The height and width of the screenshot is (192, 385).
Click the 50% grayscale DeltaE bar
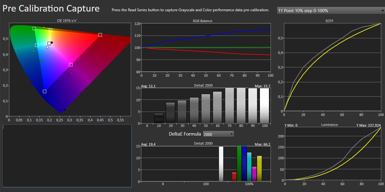(x=206, y=108)
